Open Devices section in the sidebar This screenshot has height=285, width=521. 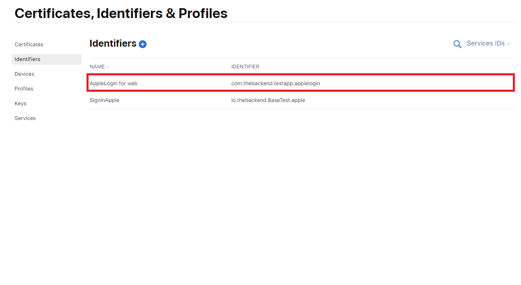coord(24,74)
